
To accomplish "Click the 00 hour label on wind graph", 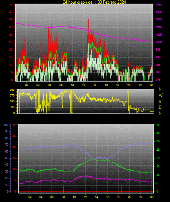I will (x=151, y=85).
